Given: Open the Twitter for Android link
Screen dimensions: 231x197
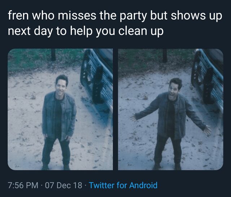Looking at the screenshot, I should (123, 185).
